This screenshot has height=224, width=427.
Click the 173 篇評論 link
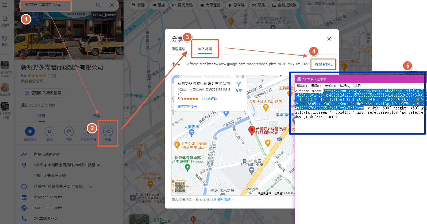(x=209, y=99)
